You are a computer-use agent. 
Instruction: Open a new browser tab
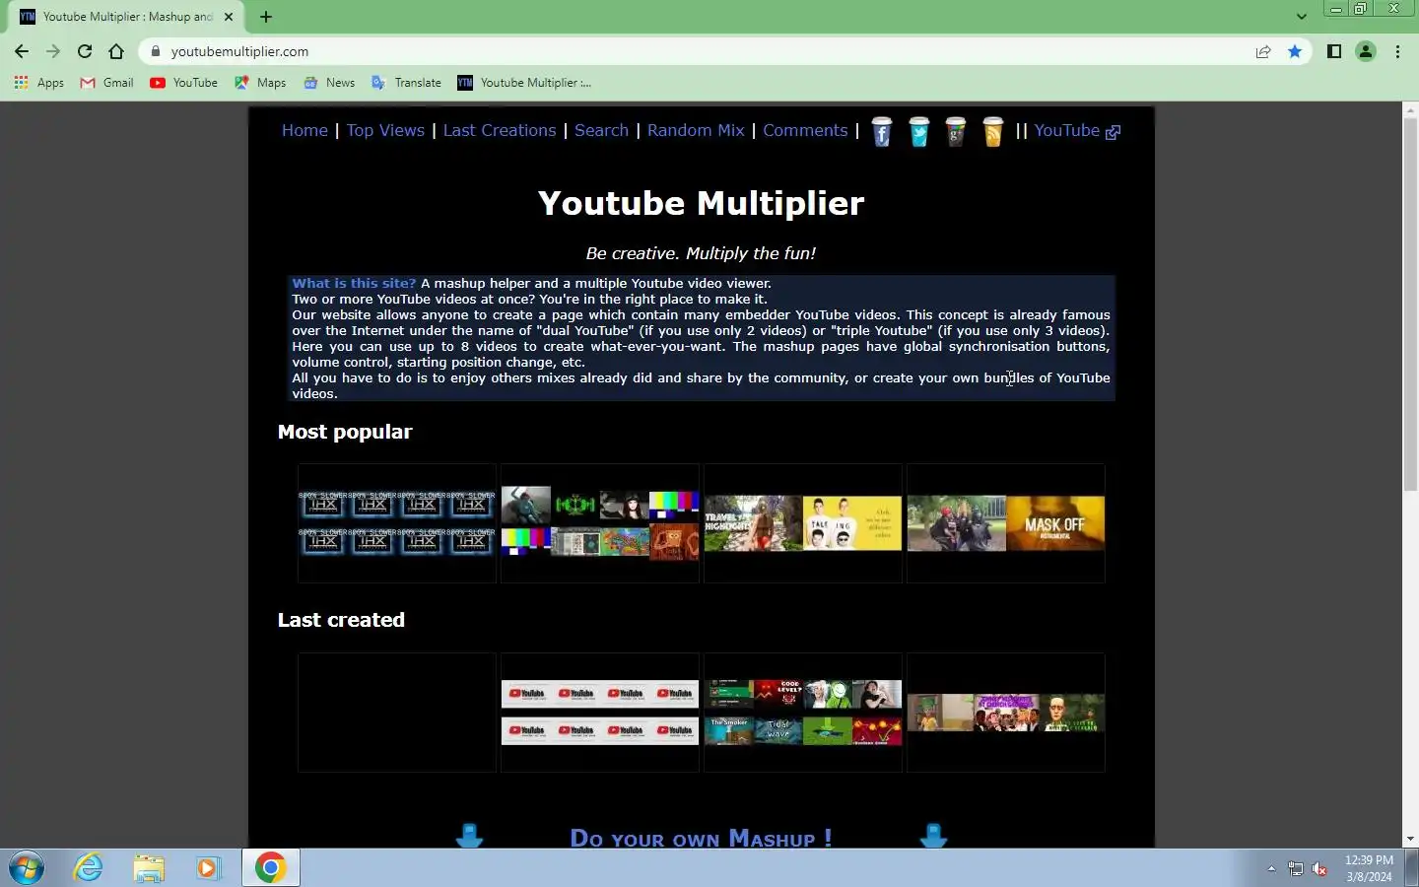266,17
